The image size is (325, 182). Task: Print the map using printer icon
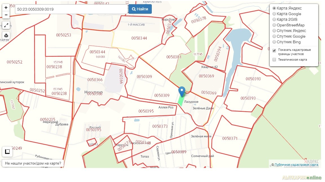click(x=6, y=35)
